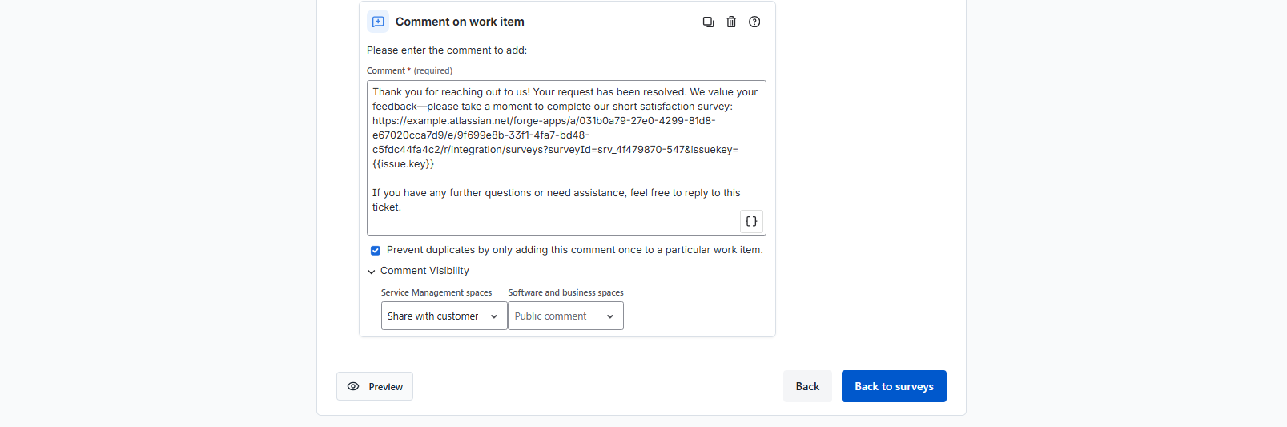Image resolution: width=1287 pixels, height=427 pixels.
Task: Open help for Comment on work item
Action: coord(754,22)
